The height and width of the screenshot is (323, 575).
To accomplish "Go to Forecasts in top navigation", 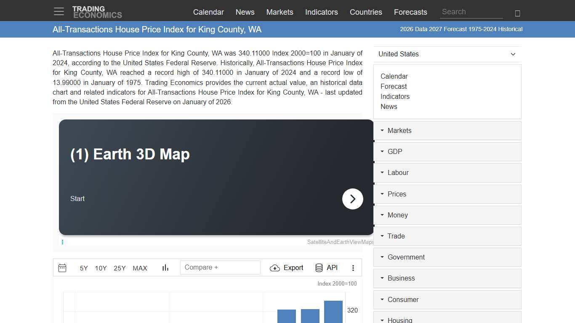I will pyautogui.click(x=410, y=12).
